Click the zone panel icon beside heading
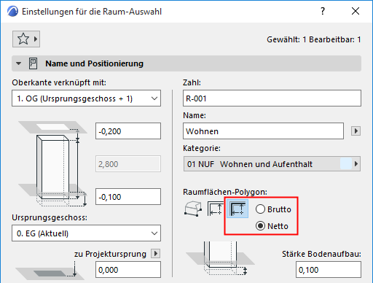373x283 pixels. coord(33,63)
